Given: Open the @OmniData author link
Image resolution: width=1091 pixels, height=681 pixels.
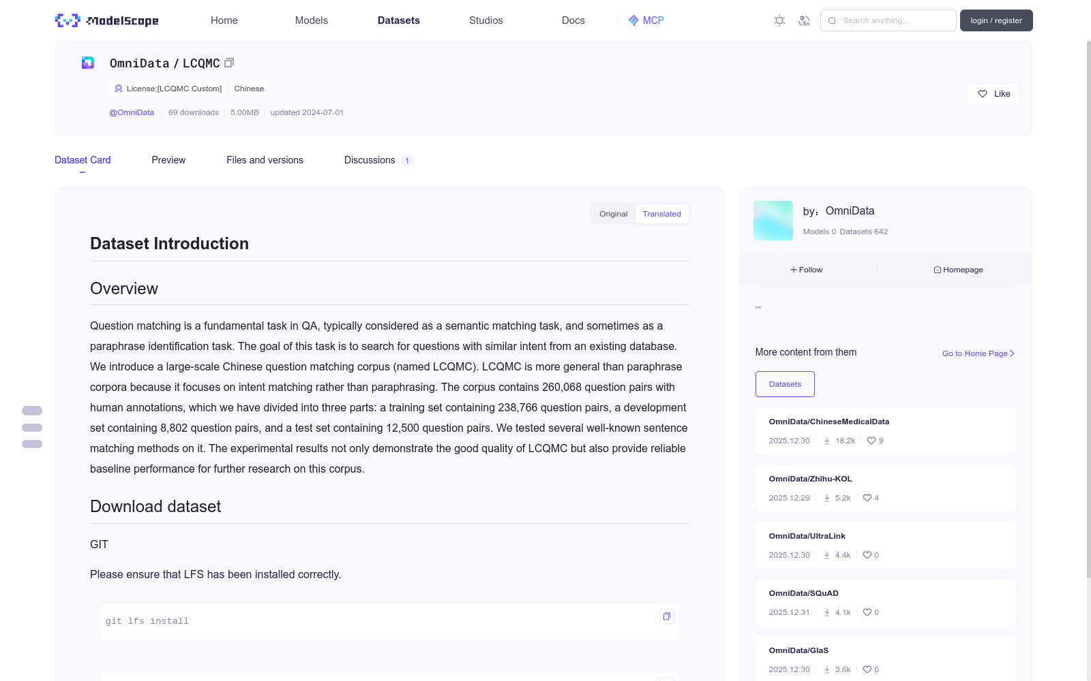Looking at the screenshot, I should click(132, 112).
